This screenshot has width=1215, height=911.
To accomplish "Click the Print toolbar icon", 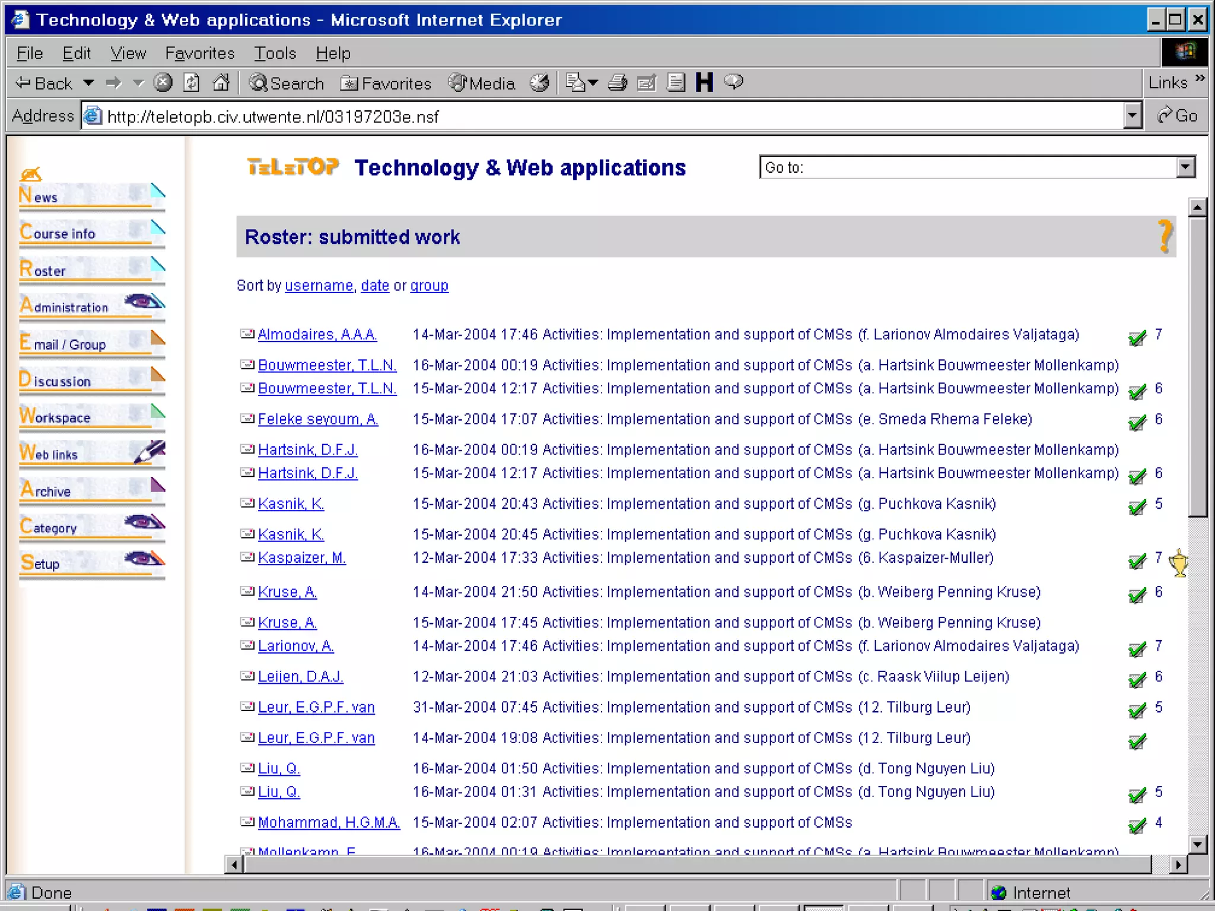I will (x=618, y=82).
